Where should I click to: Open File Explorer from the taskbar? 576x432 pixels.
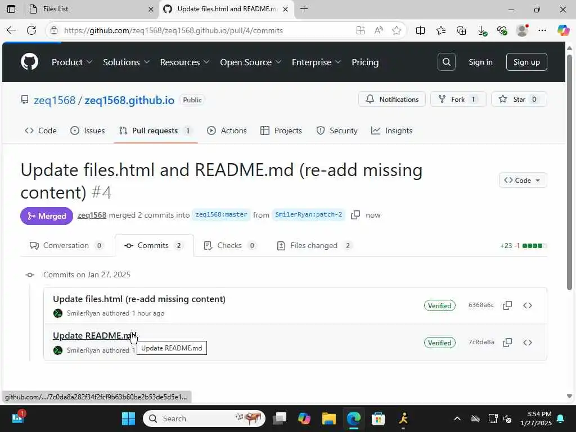coord(328,418)
